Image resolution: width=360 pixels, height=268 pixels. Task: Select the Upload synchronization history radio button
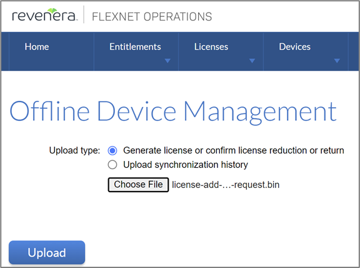[x=112, y=165]
